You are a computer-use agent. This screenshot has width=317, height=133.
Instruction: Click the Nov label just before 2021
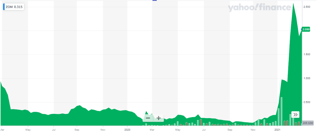pyautogui.click(x=254, y=129)
